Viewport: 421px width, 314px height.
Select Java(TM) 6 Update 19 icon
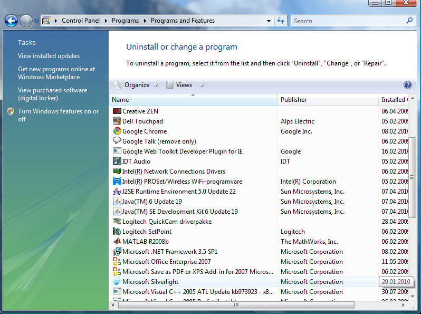pyautogui.click(x=117, y=202)
